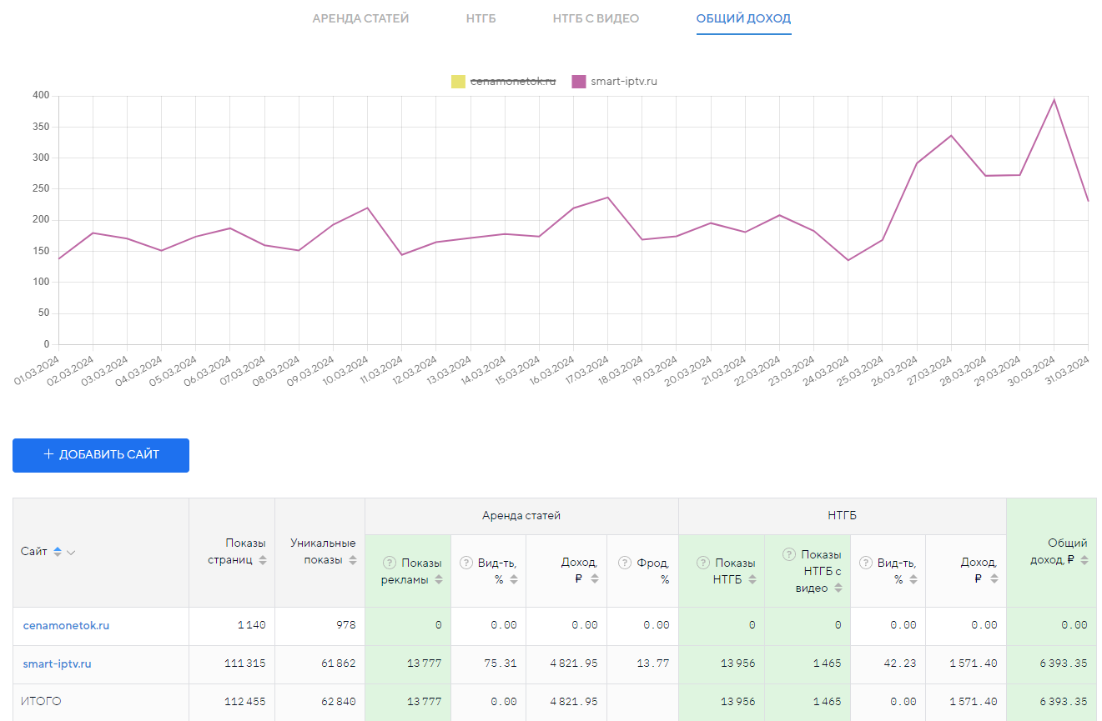Sort by Общий доход column arrows
The image size is (1102, 721).
pyautogui.click(x=1084, y=560)
